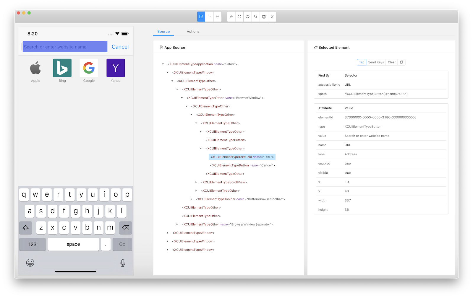Screen dimensions: 473x298
Task: Switch to the Source tab
Action: (163, 32)
